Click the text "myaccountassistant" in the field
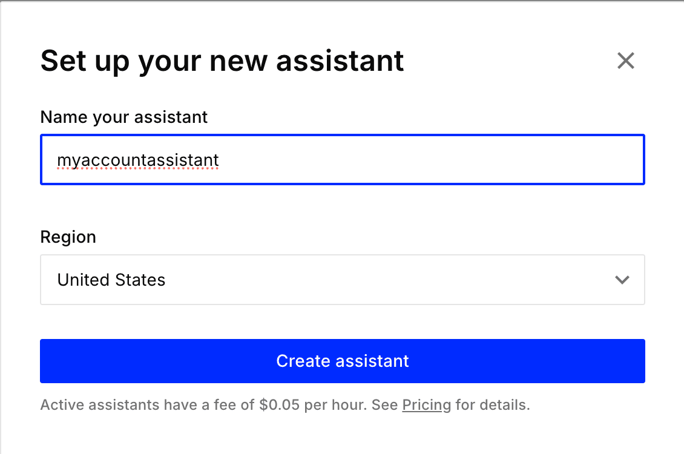Screen dimensions: 684x454 pos(138,160)
